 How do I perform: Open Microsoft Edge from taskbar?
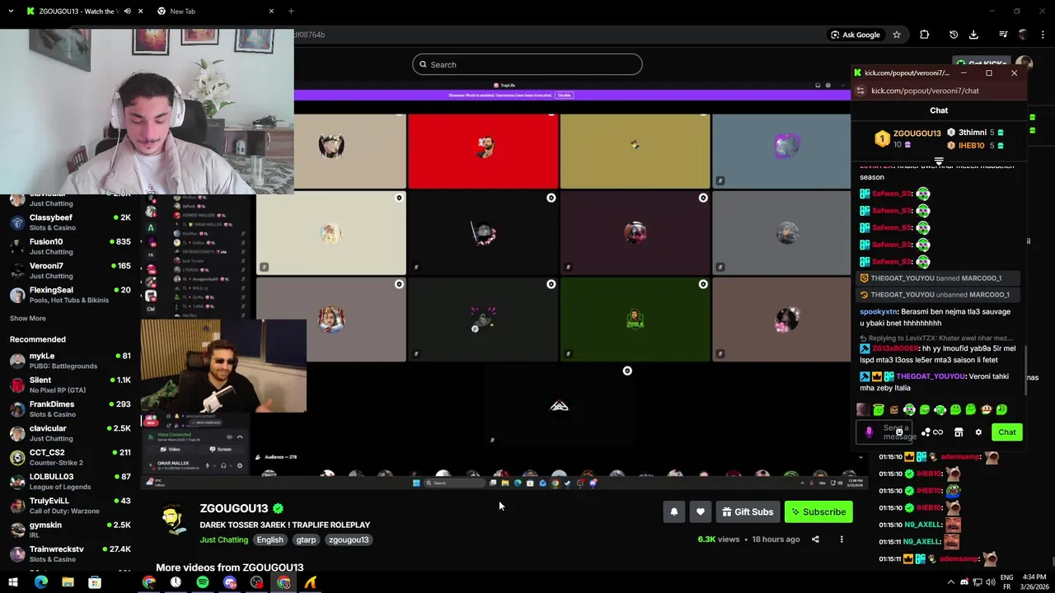41,582
